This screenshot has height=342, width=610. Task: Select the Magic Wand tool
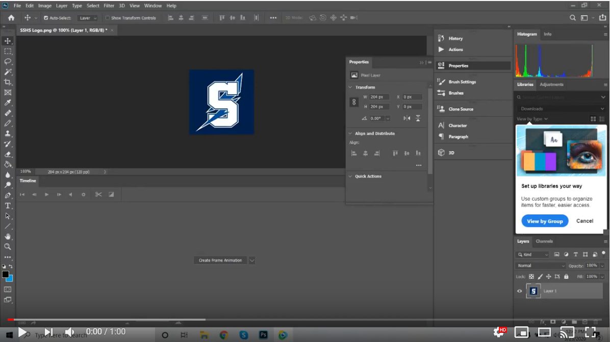tap(7, 72)
